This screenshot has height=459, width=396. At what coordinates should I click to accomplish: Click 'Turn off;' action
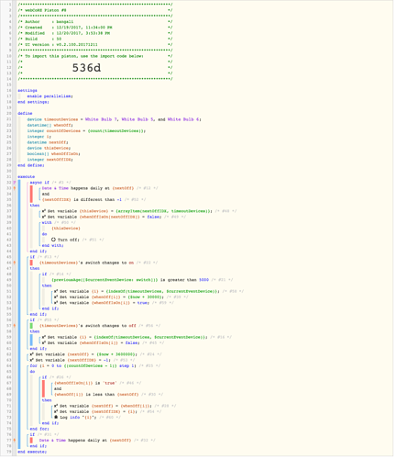pos(69,241)
